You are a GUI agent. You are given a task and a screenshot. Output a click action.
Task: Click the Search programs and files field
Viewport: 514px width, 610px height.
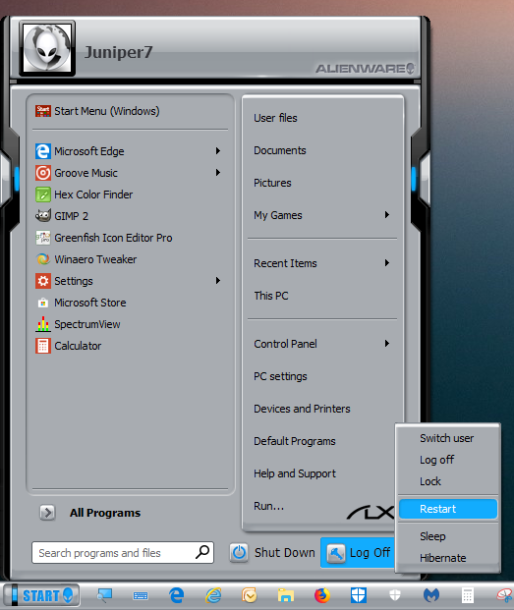tap(123, 552)
